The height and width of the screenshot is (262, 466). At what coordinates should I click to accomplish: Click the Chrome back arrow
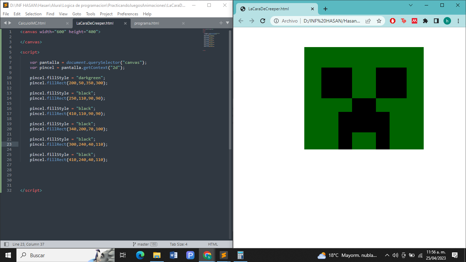[x=241, y=21]
